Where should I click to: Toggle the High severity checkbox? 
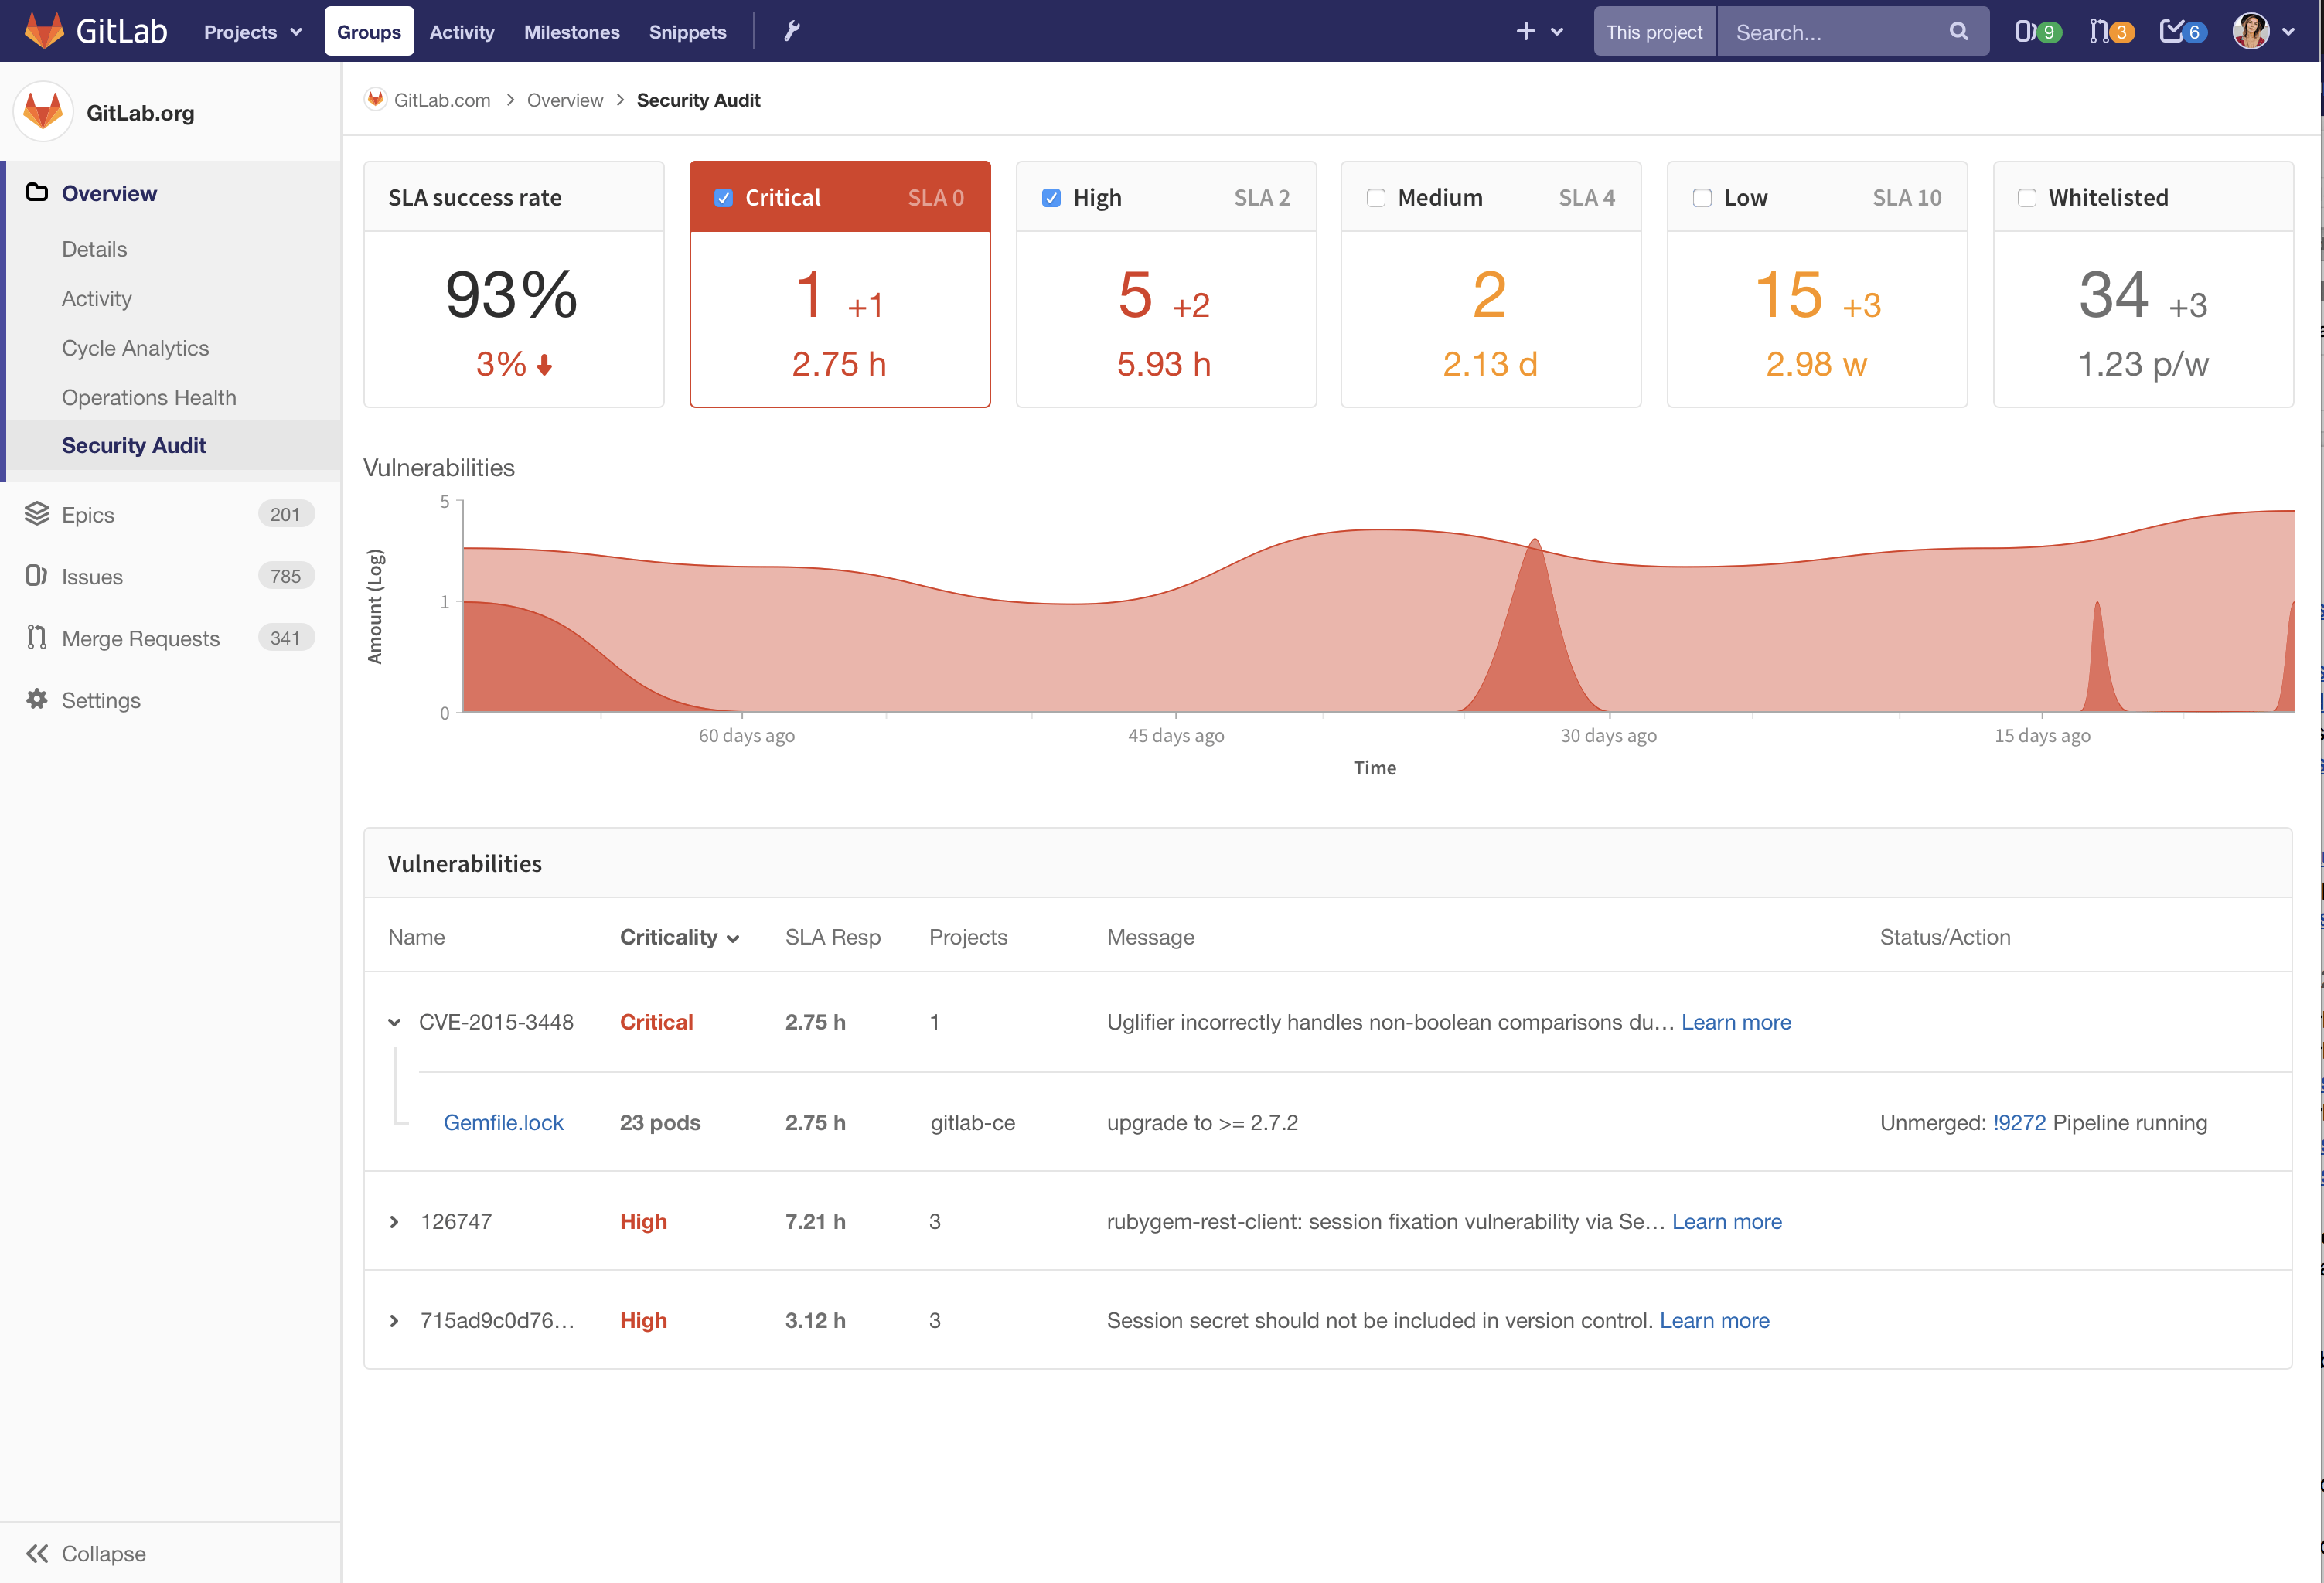(1051, 198)
